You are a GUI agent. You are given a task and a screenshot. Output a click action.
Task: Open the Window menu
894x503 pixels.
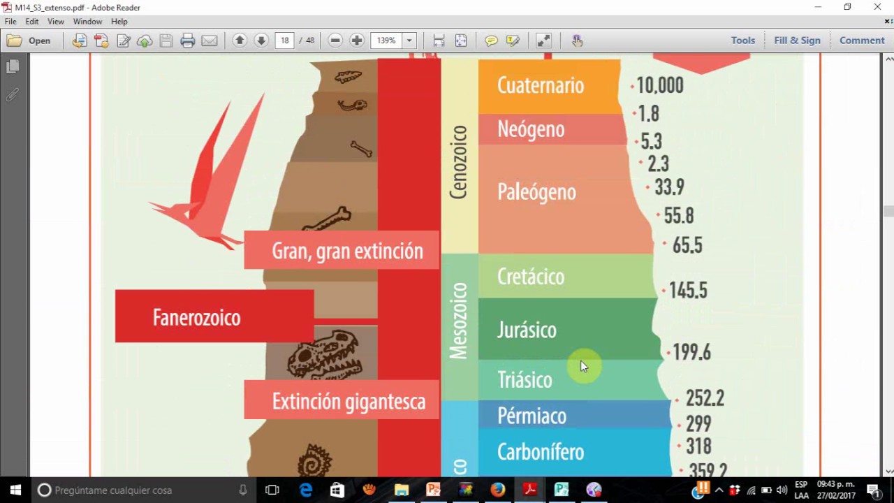[x=87, y=21]
